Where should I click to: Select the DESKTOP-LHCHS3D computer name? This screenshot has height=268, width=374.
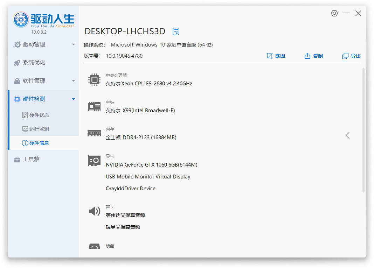tap(125, 31)
